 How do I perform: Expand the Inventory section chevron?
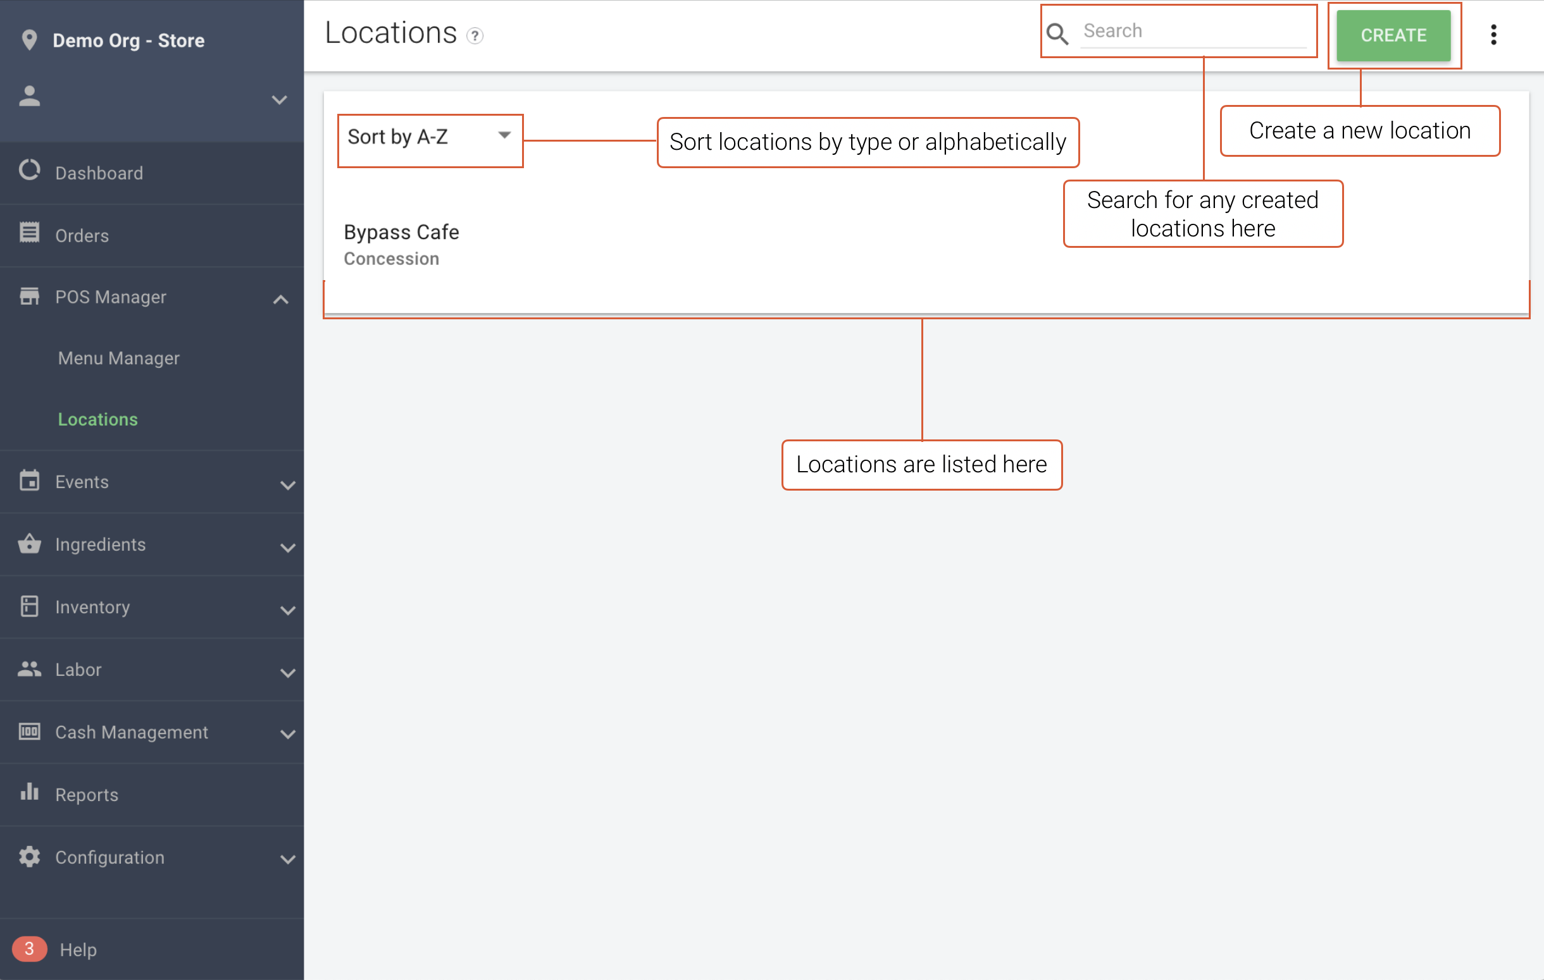(288, 610)
